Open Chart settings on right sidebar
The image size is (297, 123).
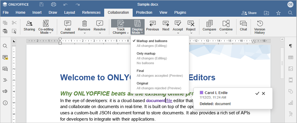pos(290,103)
